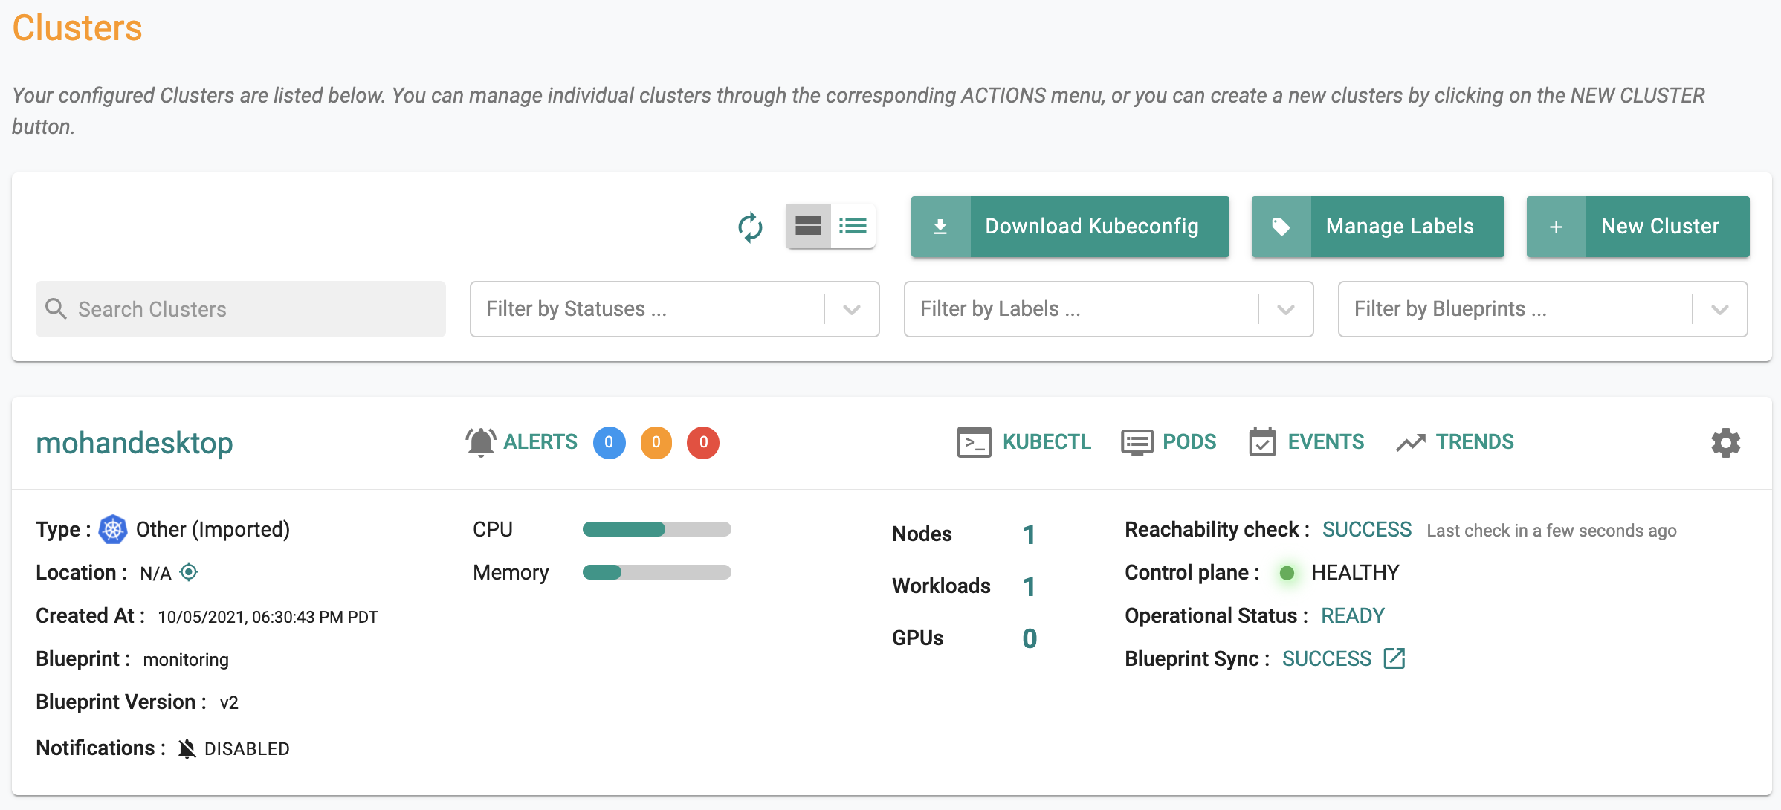Click 'Other (Imported)' type text
This screenshot has width=1781, height=810.
[213, 529]
